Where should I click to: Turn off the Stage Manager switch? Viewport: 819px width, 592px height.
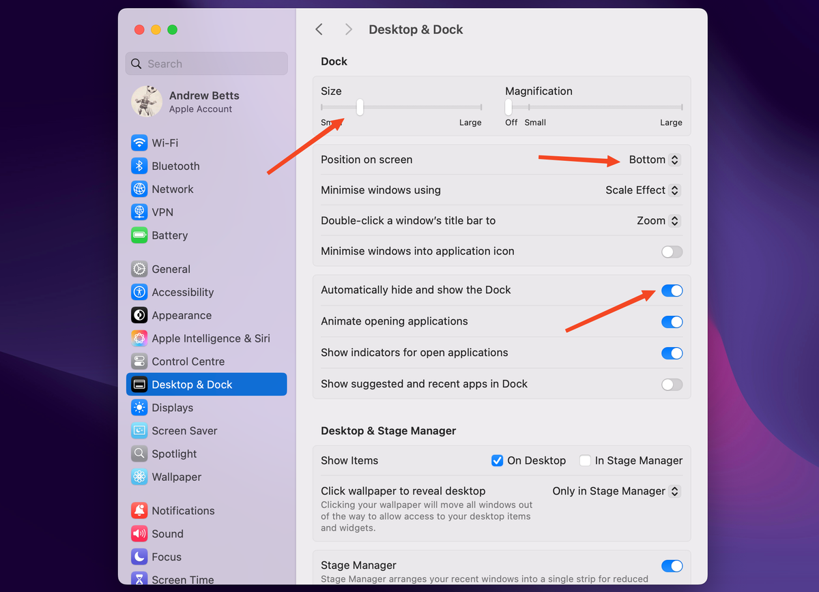(x=672, y=566)
